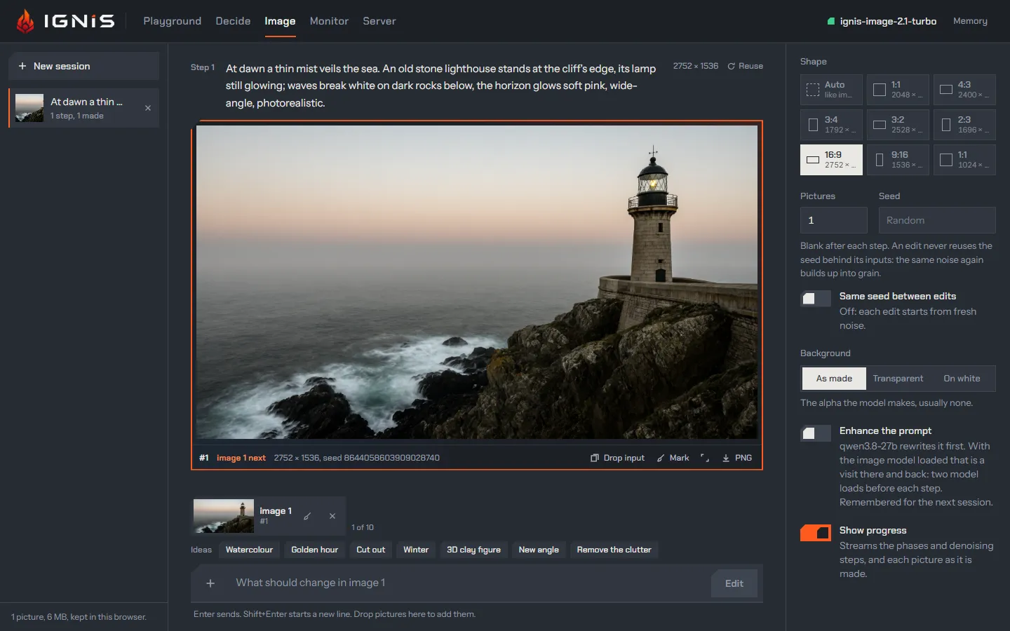This screenshot has width=1010, height=631.
Task: Remove the image 1 chip
Action: coord(332,516)
